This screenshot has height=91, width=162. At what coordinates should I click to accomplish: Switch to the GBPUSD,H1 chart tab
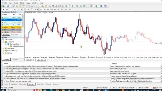click(x=30, y=60)
